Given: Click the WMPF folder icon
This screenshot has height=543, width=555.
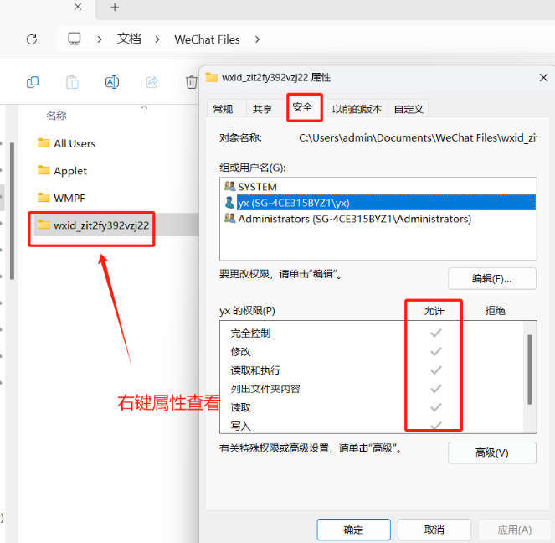Looking at the screenshot, I should [44, 197].
